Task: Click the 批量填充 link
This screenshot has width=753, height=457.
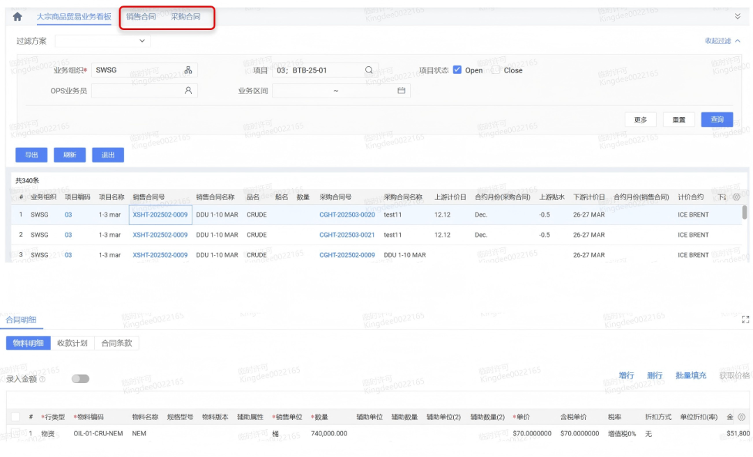Action: [x=690, y=375]
